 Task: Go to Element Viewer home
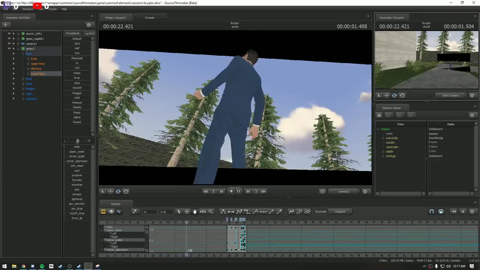[x=379, y=115]
